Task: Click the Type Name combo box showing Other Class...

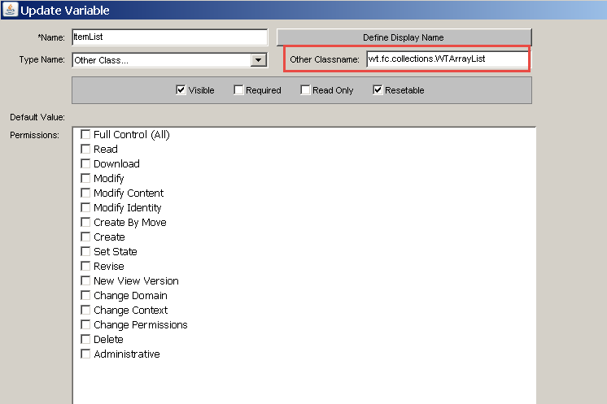Action: tap(169, 60)
